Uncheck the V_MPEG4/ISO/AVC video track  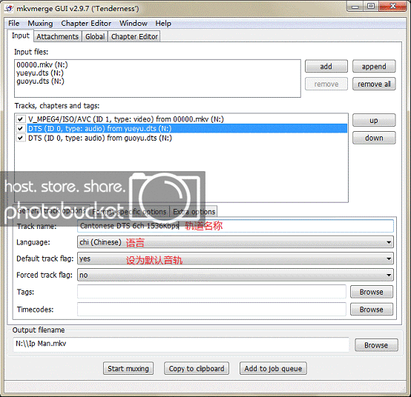point(21,119)
